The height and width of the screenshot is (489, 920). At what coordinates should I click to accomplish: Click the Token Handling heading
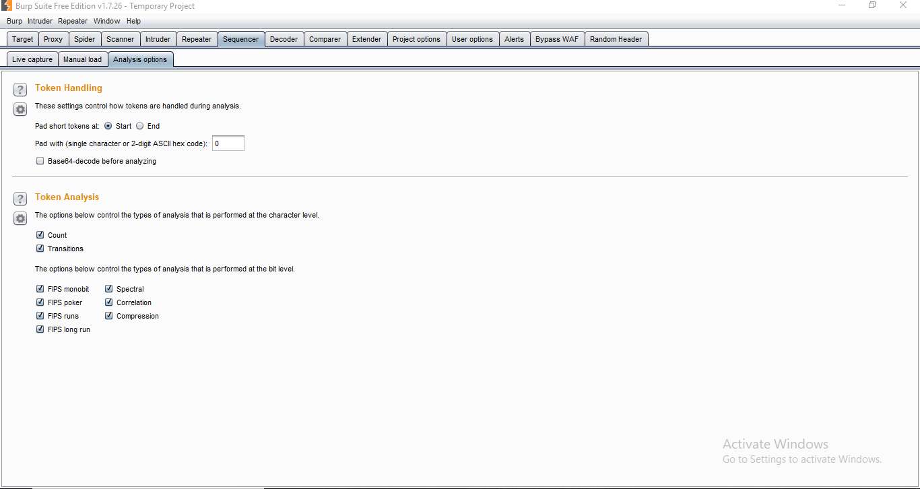[69, 88]
